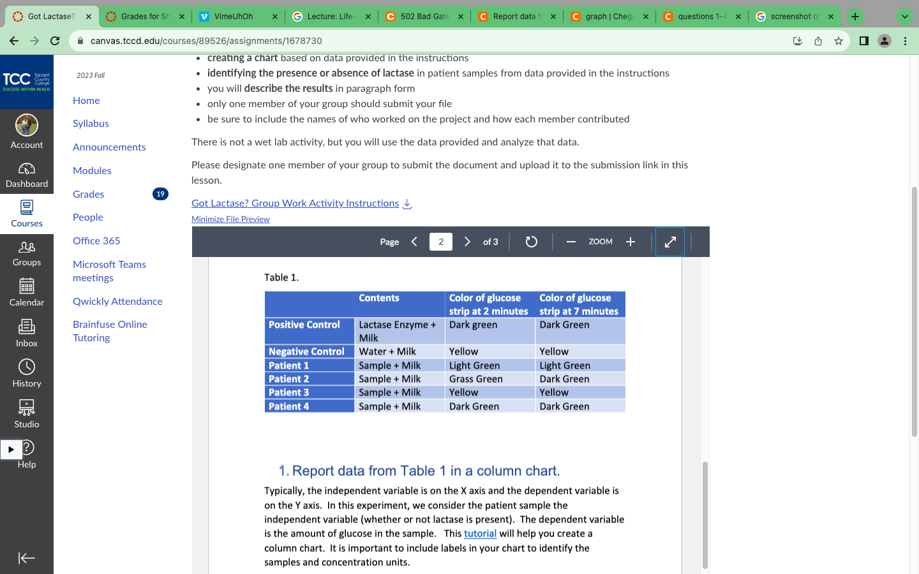919x574 pixels.
Task: Click the TCC college logo
Action: tap(27, 82)
